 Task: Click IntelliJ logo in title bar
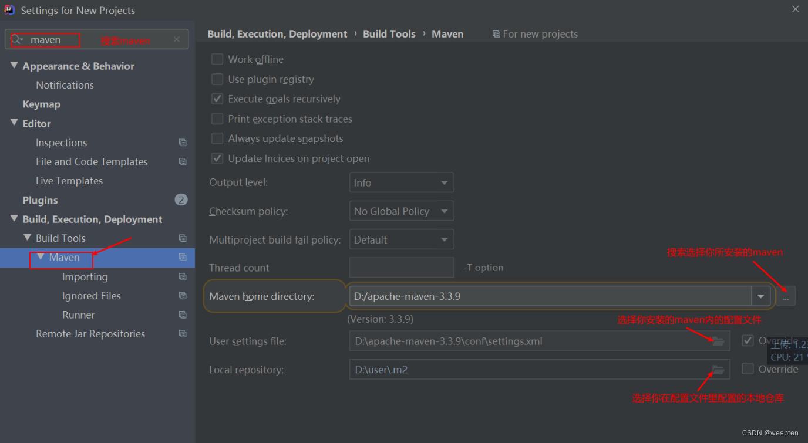(x=9, y=9)
